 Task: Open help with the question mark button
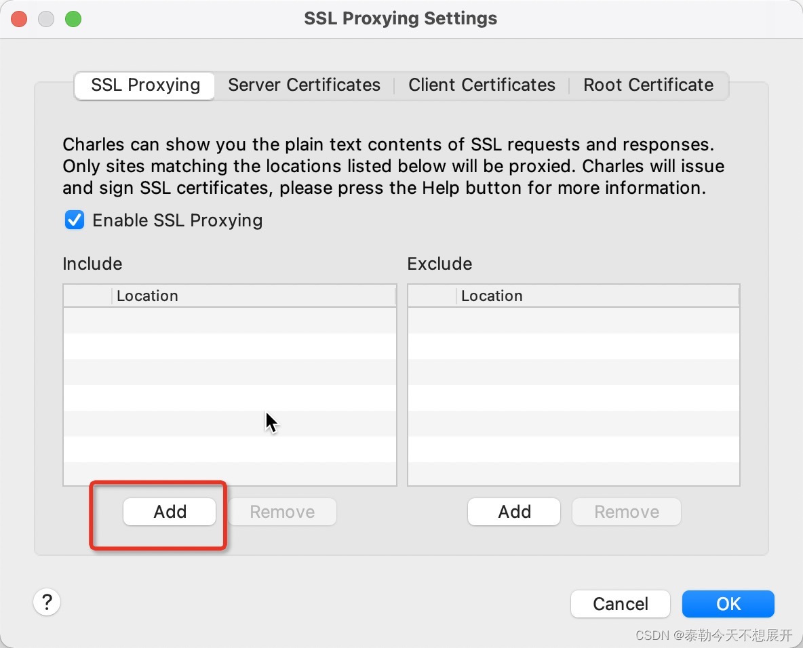[x=47, y=602]
